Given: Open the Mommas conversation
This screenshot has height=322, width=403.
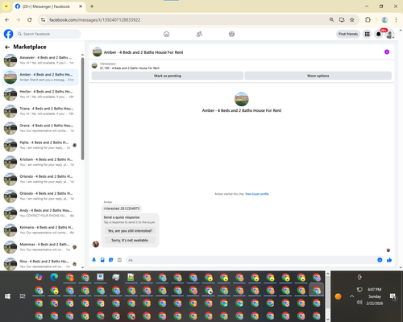Looking at the screenshot, I should (x=40, y=247).
